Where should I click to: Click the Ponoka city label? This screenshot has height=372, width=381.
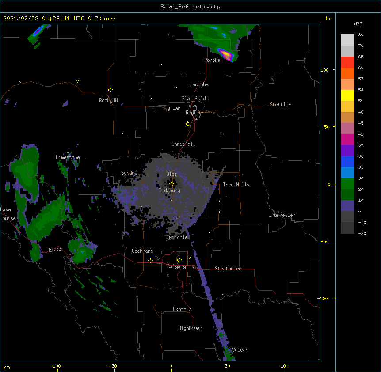212,60
